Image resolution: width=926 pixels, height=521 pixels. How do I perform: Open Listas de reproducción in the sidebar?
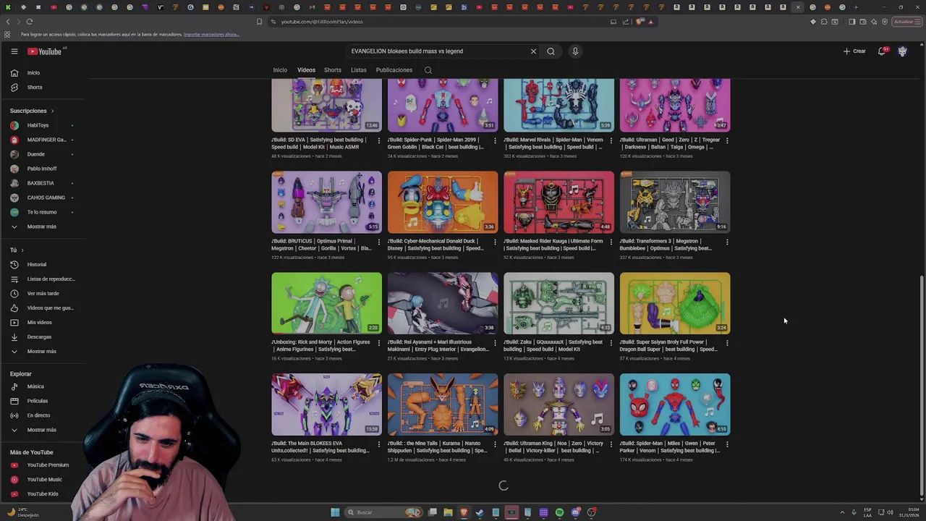click(43, 279)
